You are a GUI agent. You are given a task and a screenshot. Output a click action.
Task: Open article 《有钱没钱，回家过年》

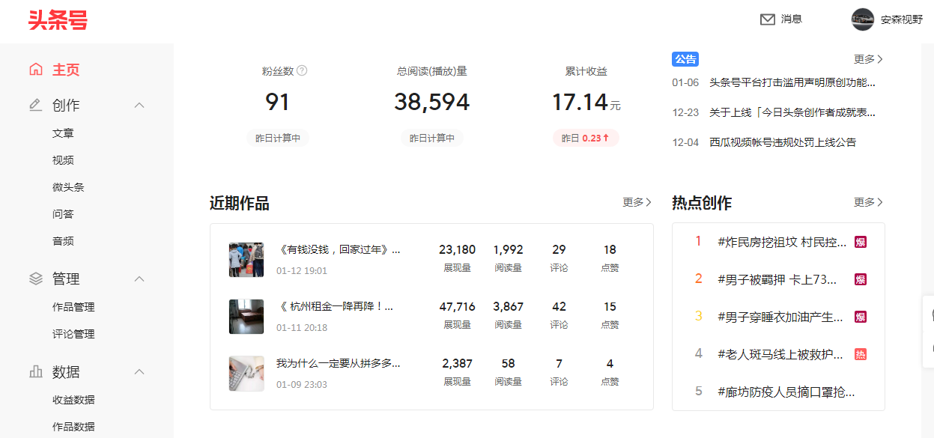pos(339,249)
